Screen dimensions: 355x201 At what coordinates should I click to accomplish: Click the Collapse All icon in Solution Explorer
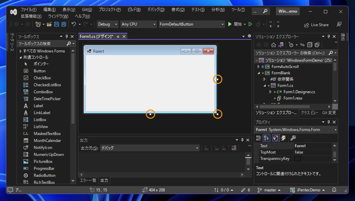pyautogui.click(x=310, y=45)
